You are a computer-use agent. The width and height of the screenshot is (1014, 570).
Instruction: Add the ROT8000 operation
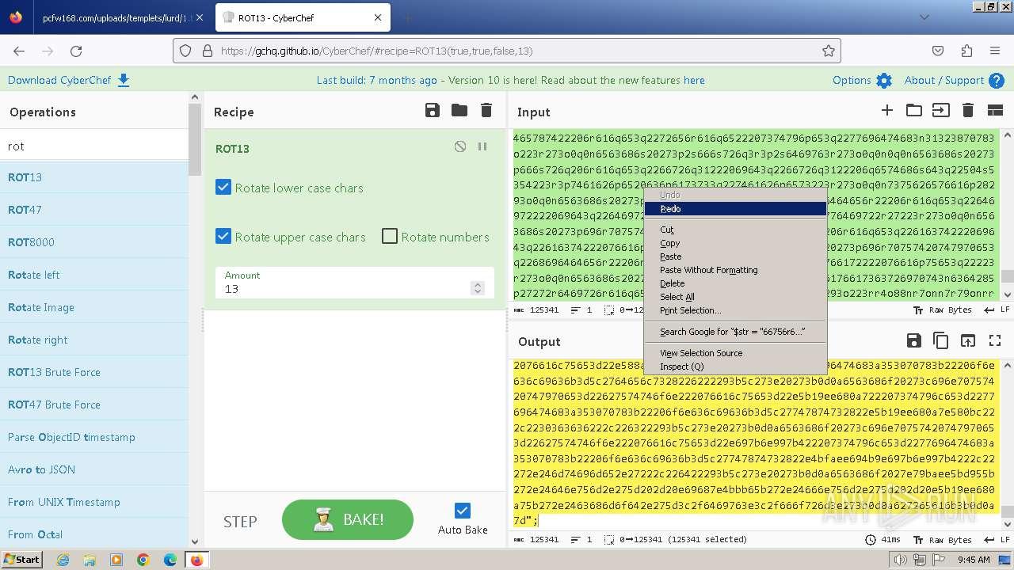coord(94,242)
